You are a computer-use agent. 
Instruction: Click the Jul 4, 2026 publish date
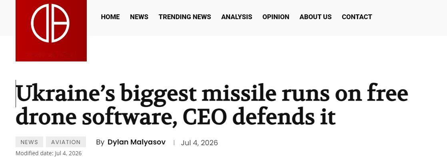(199, 142)
